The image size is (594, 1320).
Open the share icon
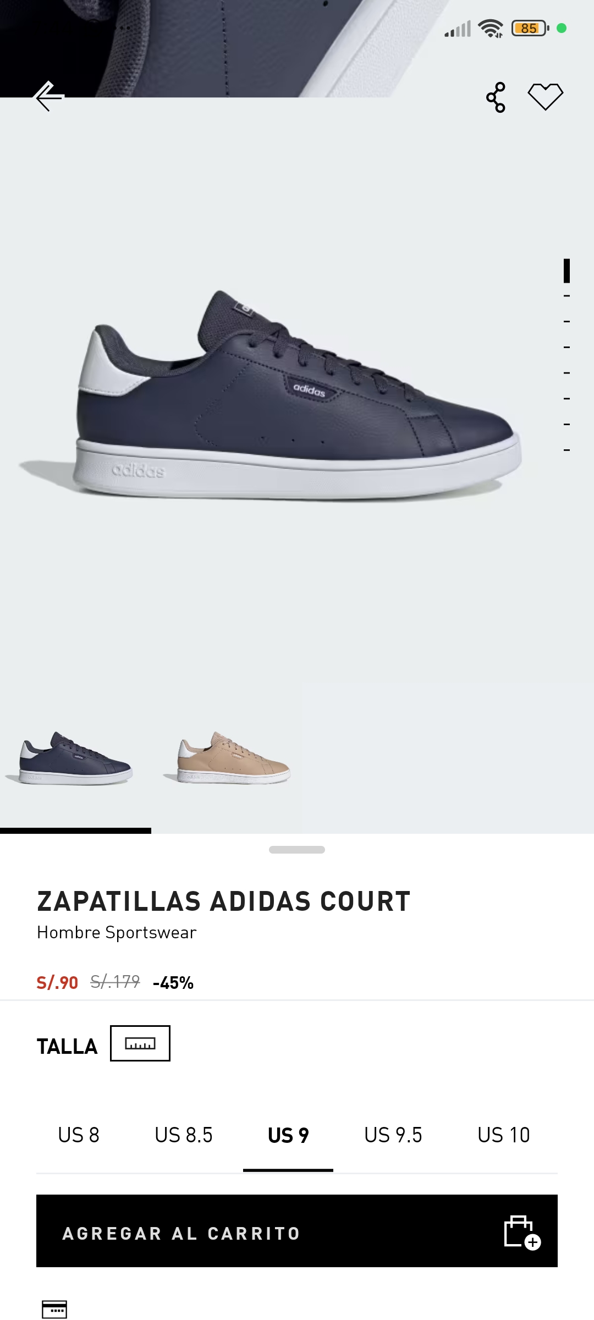[x=496, y=97]
